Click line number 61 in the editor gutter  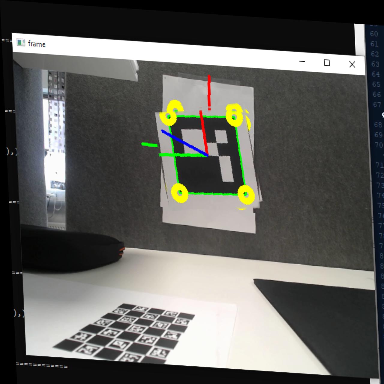pyautogui.click(x=374, y=44)
